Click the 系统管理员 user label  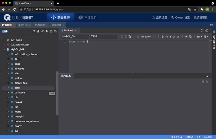point(201,17)
